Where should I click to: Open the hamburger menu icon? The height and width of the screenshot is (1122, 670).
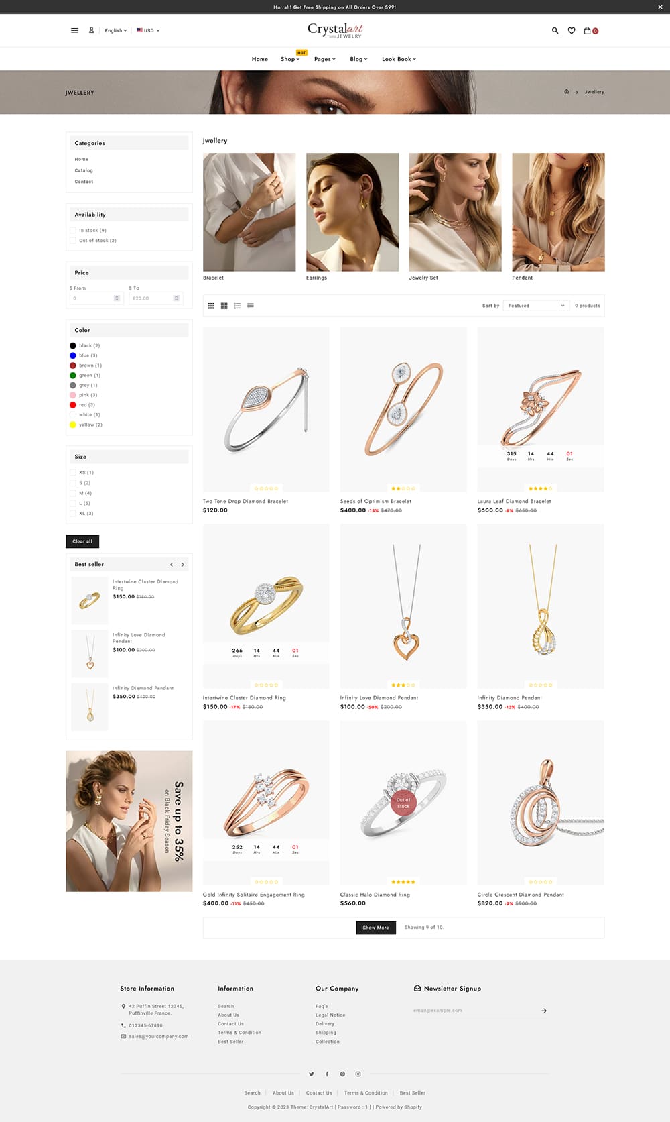74,30
